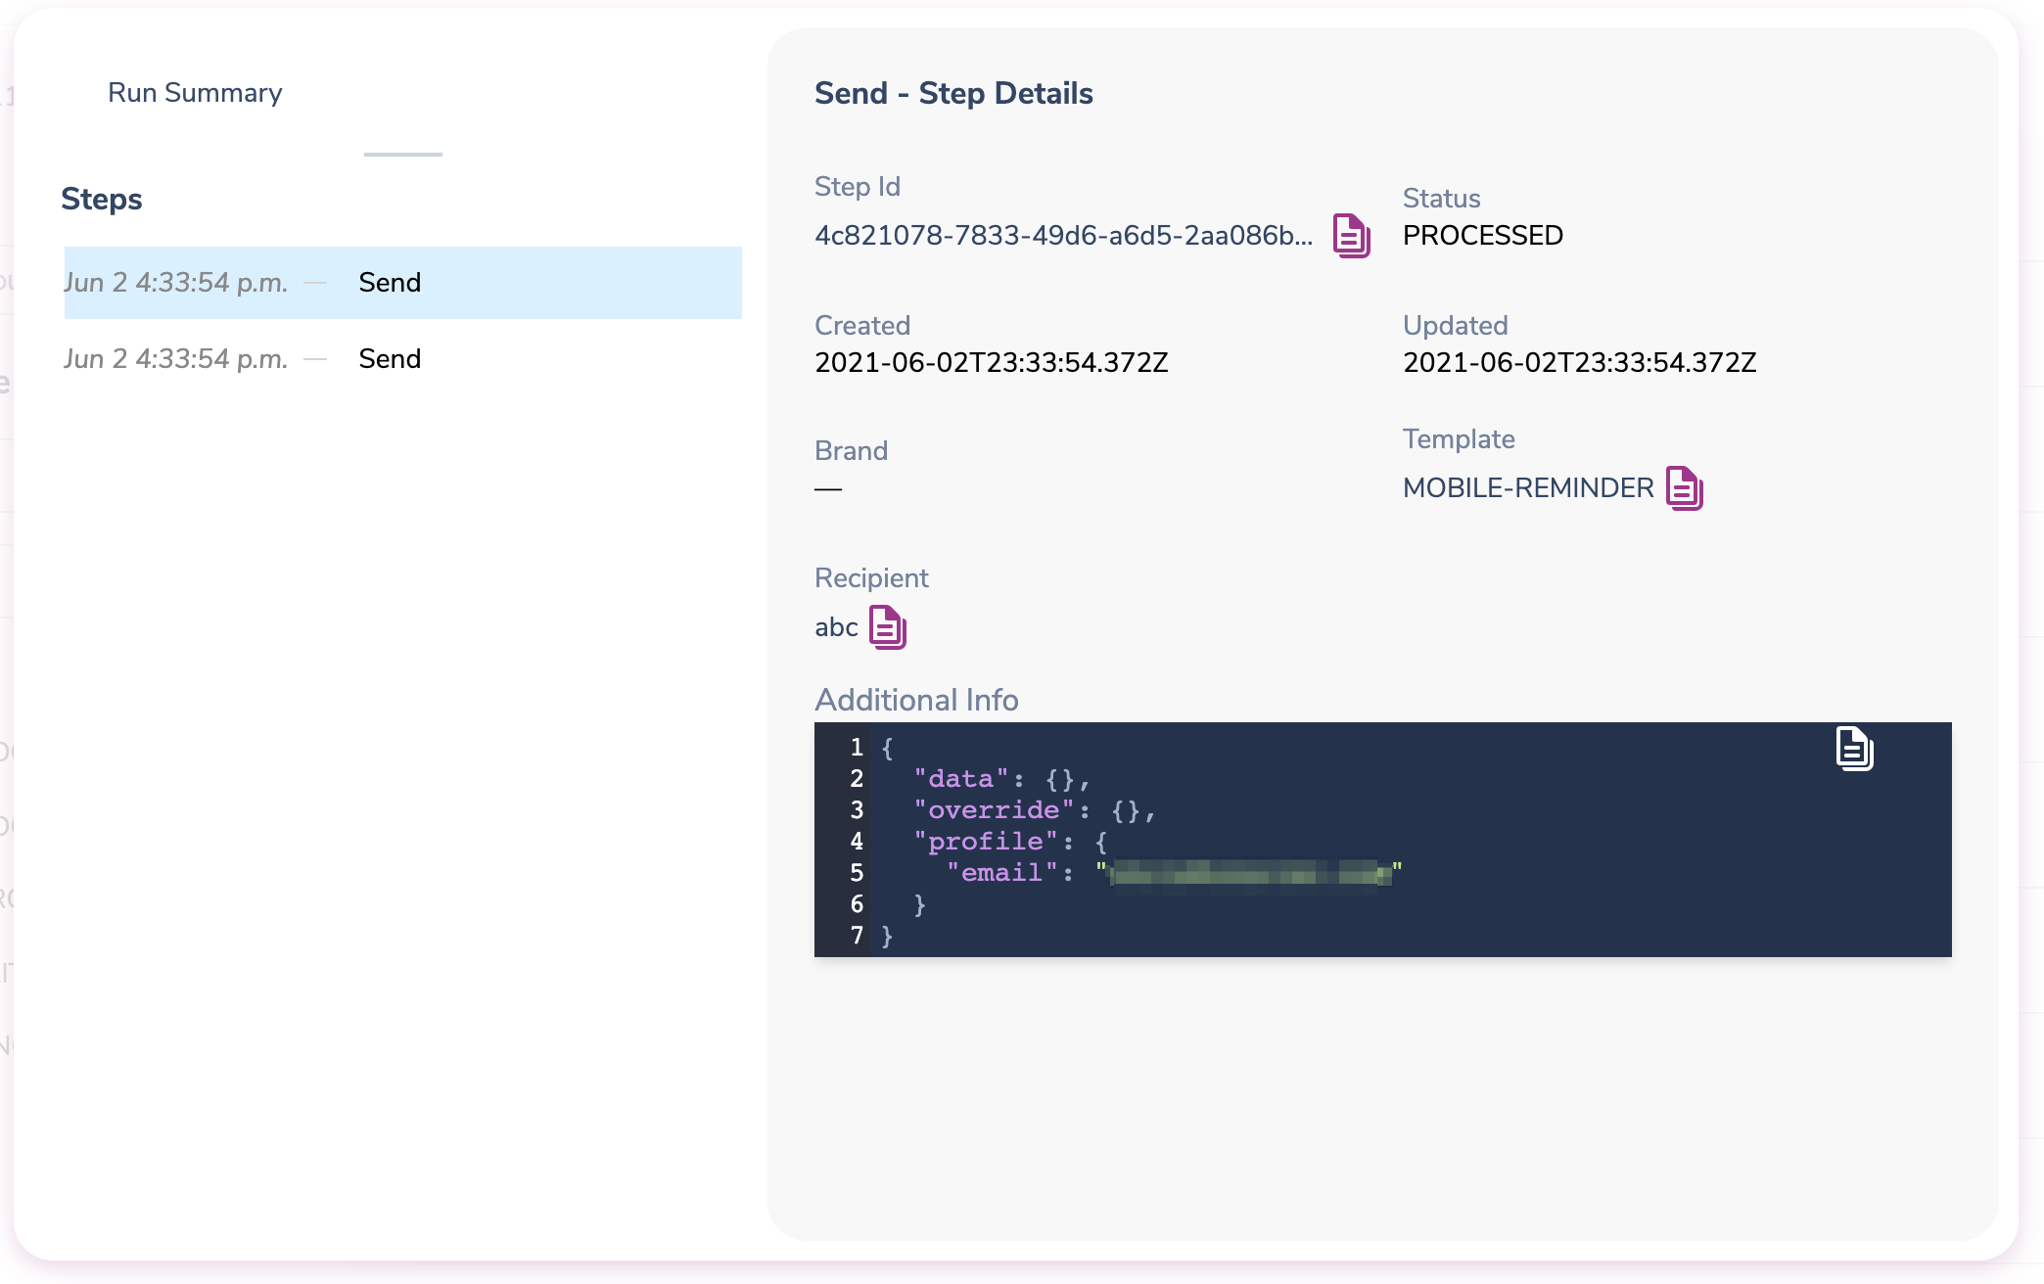Screen dimensions: 2044x1284
Task: Copy the Additional Info JSON code
Action: click(1853, 750)
